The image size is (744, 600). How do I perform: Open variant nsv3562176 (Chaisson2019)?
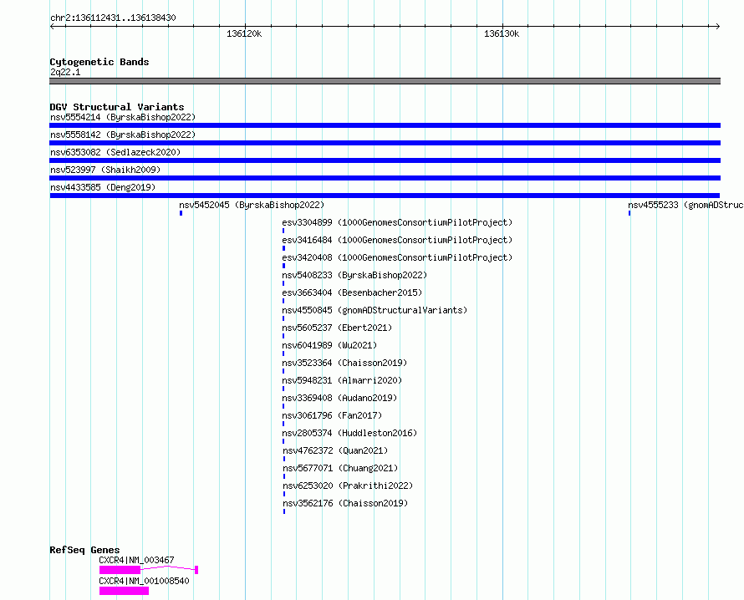(345, 503)
